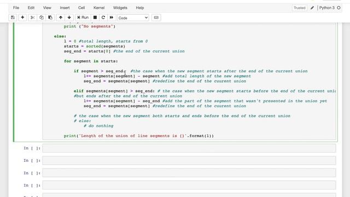Click the 'seg_end = starts[0]' line
The width and height of the screenshot is (350, 197).
coord(87,51)
